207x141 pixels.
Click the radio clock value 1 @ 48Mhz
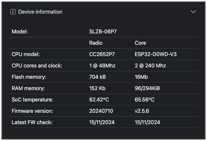coord(102,65)
